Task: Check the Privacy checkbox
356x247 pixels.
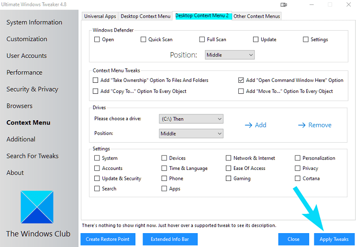Action: (x=298, y=168)
